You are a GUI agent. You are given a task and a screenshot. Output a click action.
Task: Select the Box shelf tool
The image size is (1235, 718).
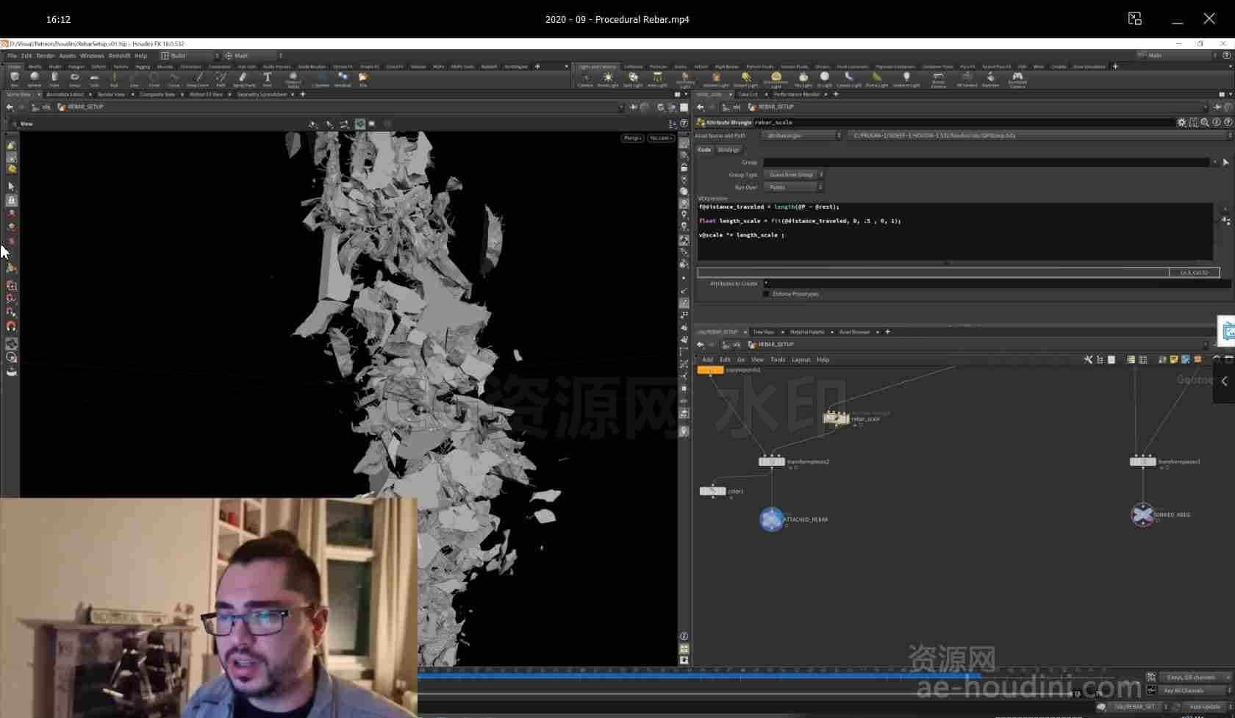pyautogui.click(x=15, y=79)
